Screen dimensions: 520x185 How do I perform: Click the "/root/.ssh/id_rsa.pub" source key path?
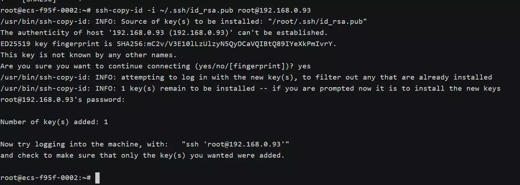point(318,21)
